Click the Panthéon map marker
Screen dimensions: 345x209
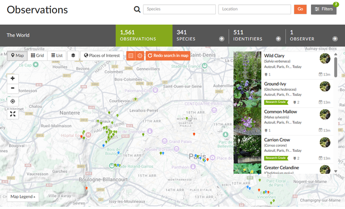pyautogui.click(x=193, y=166)
